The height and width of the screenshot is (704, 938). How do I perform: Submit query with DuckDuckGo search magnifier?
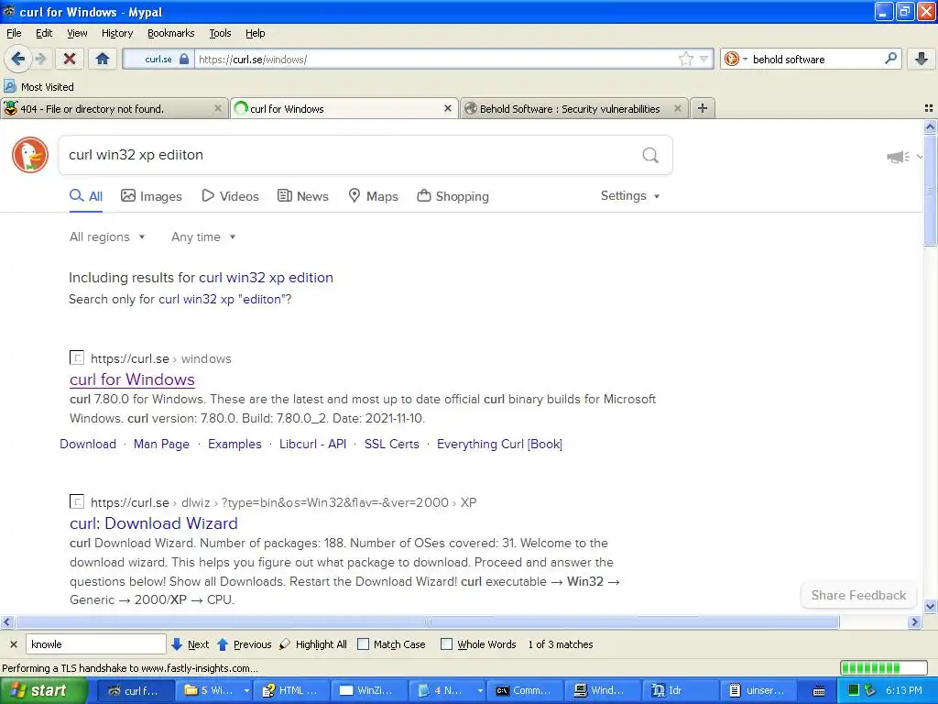pos(650,156)
